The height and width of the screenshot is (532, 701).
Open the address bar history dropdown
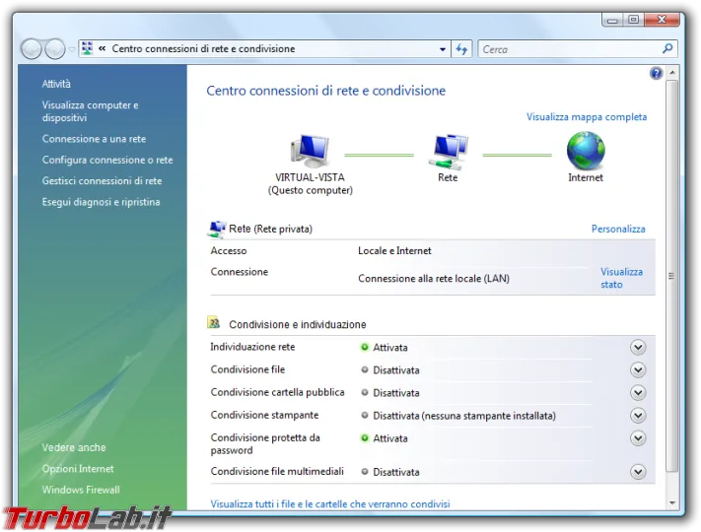[x=443, y=48]
